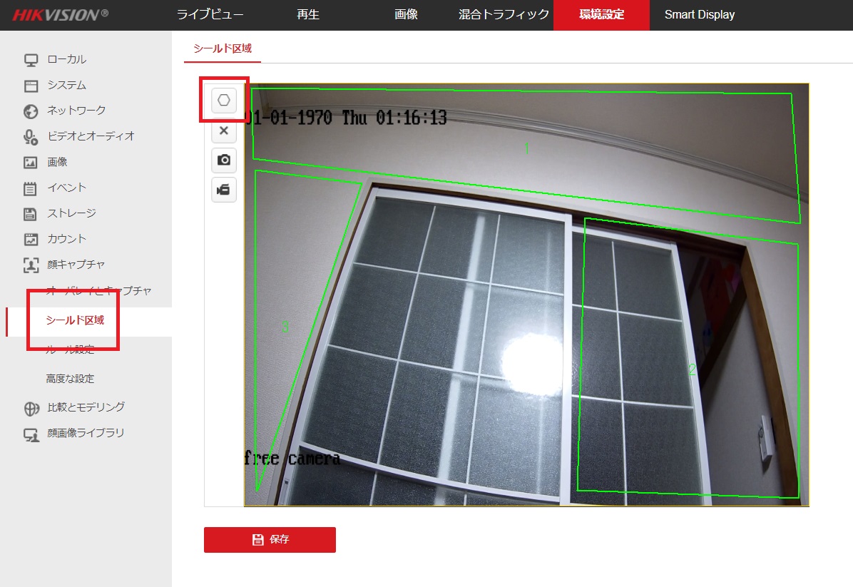
Task: Click the ストレージ floppy disk icon
Action: point(30,214)
